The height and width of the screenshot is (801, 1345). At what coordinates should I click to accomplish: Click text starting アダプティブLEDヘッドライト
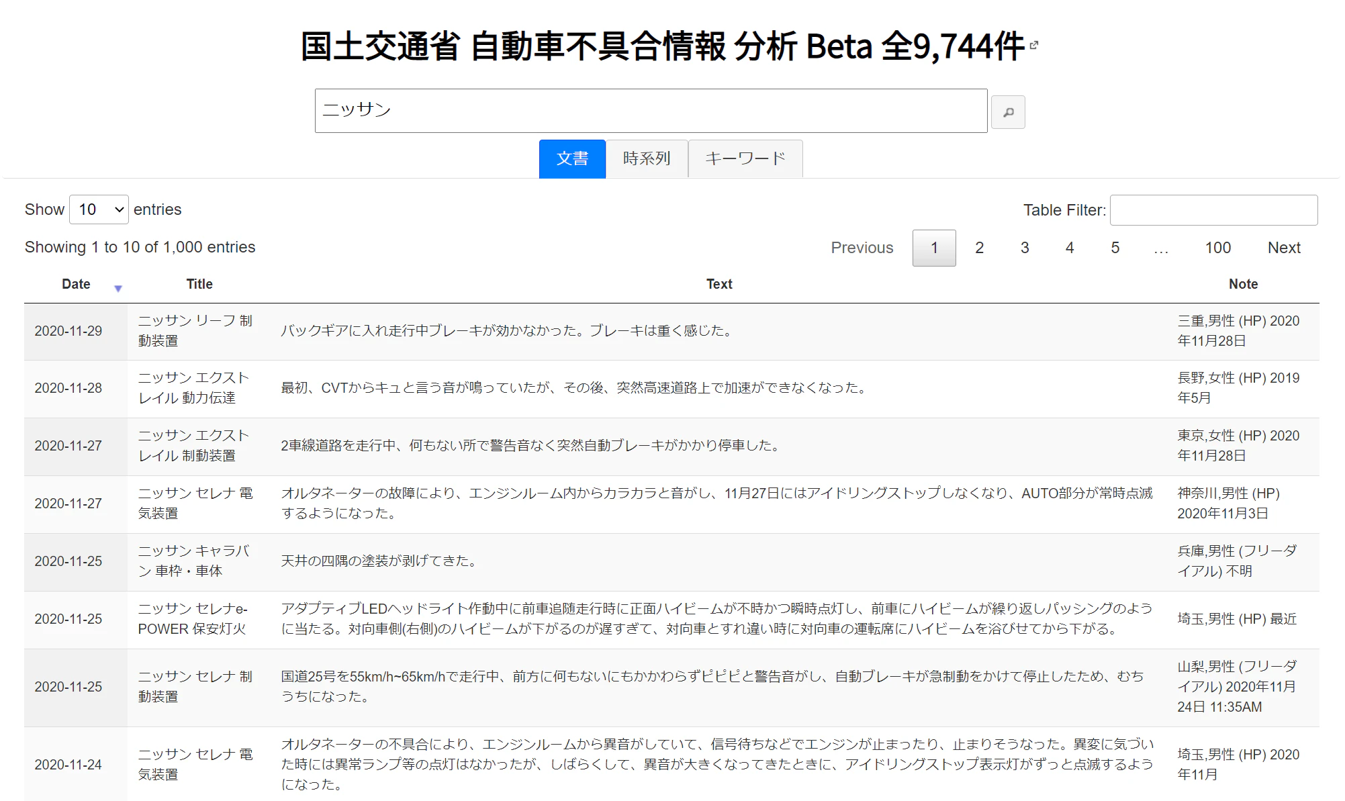click(x=716, y=619)
